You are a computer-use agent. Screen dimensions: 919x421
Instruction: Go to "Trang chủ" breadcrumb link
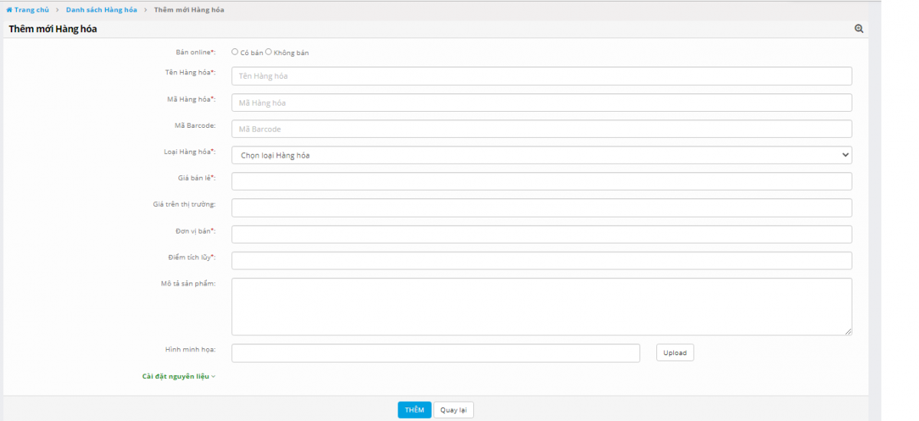click(x=31, y=10)
